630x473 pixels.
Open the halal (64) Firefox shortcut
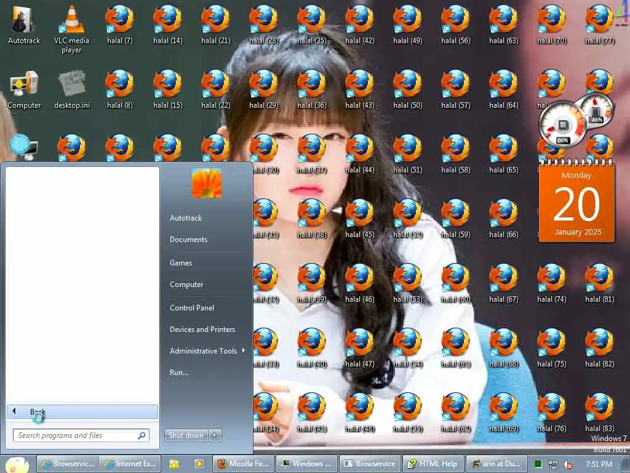tap(503, 90)
